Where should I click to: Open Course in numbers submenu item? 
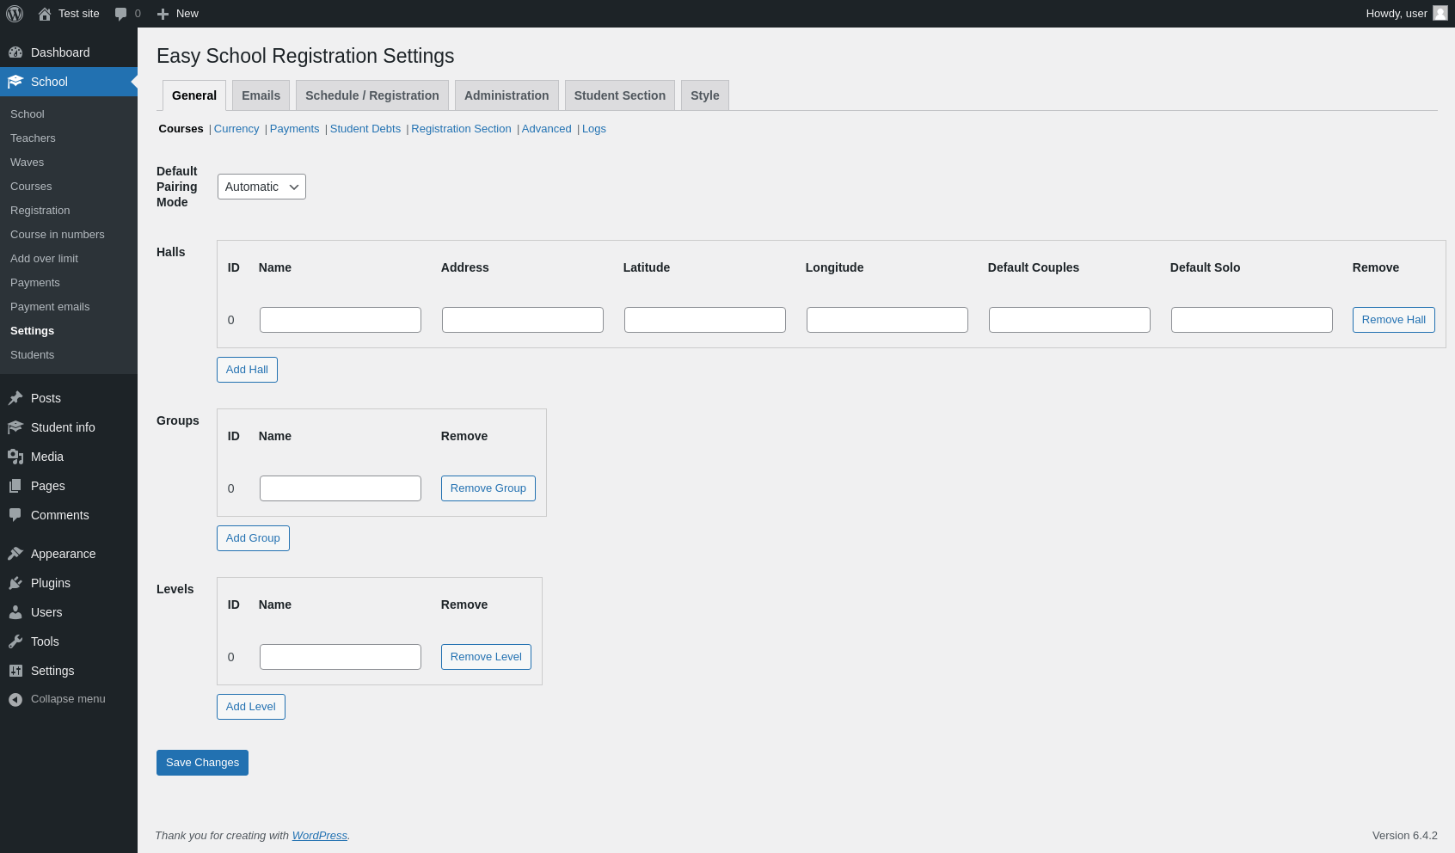coord(58,235)
